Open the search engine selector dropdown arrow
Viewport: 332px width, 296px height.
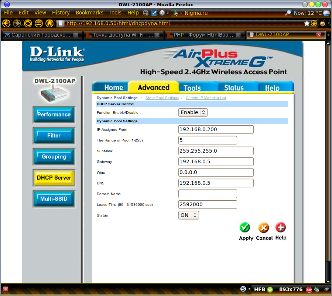click(181, 13)
